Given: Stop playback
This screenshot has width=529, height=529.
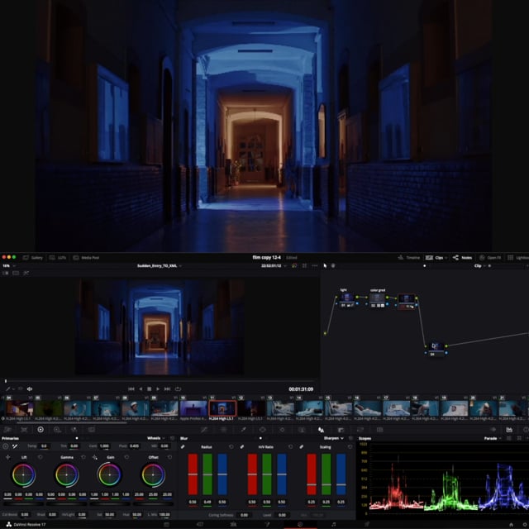Looking at the screenshot, I should tap(149, 389).
